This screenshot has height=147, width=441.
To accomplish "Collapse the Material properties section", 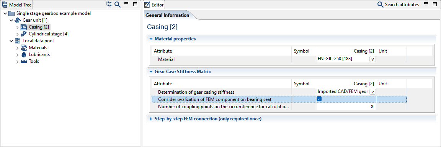I will [151, 39].
